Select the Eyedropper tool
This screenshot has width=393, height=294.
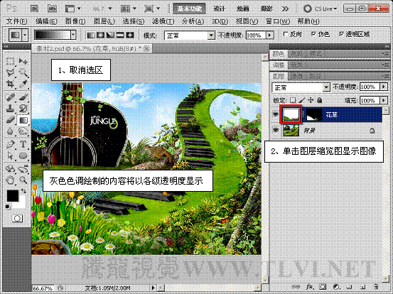23,84
